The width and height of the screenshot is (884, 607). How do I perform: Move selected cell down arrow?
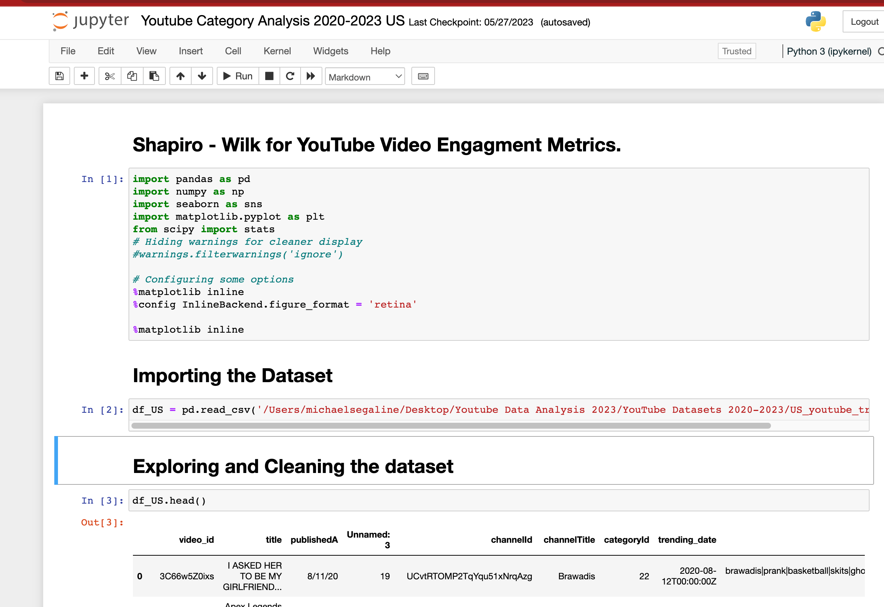tap(202, 76)
